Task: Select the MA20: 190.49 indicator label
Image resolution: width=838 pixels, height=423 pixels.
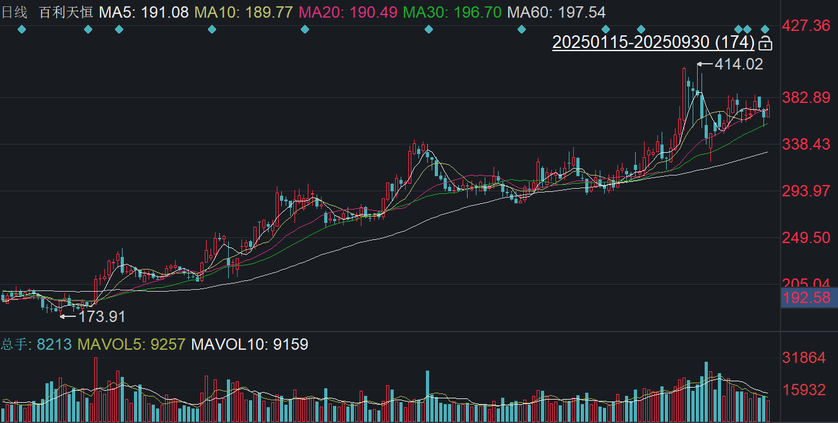Action: [347, 12]
